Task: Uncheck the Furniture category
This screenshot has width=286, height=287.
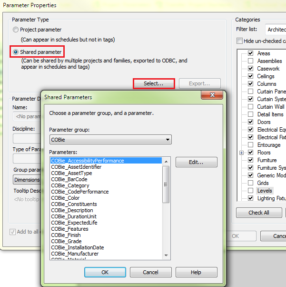Action: coord(250,160)
